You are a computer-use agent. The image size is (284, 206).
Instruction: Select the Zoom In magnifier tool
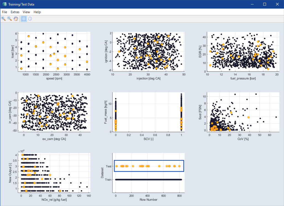point(3,19)
